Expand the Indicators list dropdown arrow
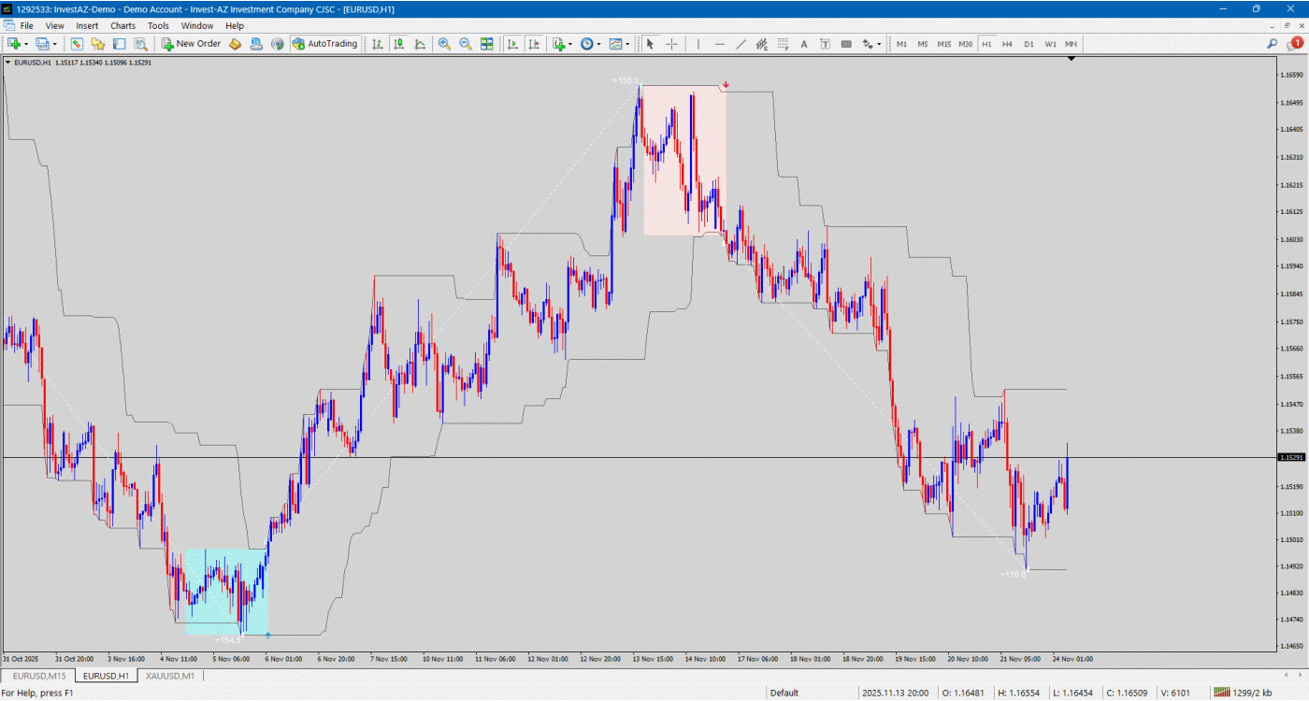Screen dimensions: 1309x701 click(569, 44)
